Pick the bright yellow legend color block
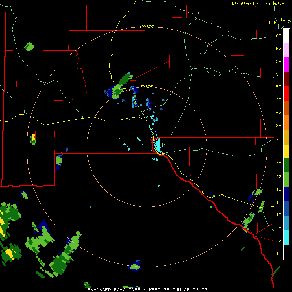Viewport: 292px width, 292px height. tap(286, 151)
